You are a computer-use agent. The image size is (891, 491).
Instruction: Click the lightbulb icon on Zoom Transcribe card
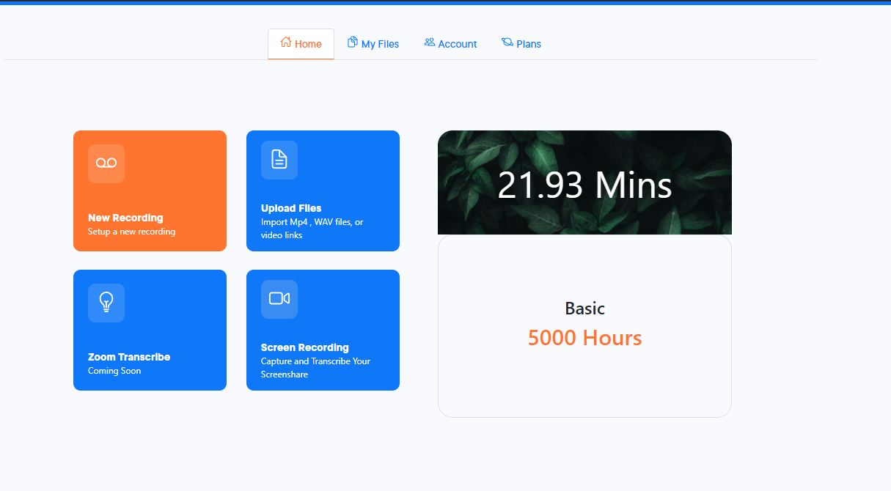pyautogui.click(x=106, y=303)
